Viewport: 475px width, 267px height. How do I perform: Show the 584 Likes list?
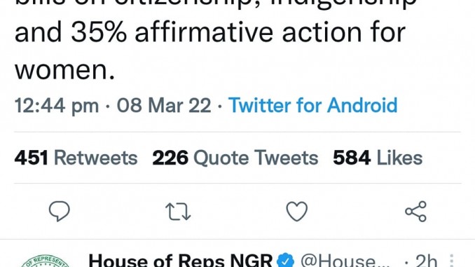point(378,158)
